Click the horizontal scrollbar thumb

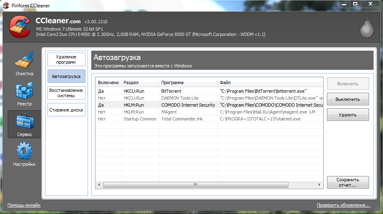point(196,185)
